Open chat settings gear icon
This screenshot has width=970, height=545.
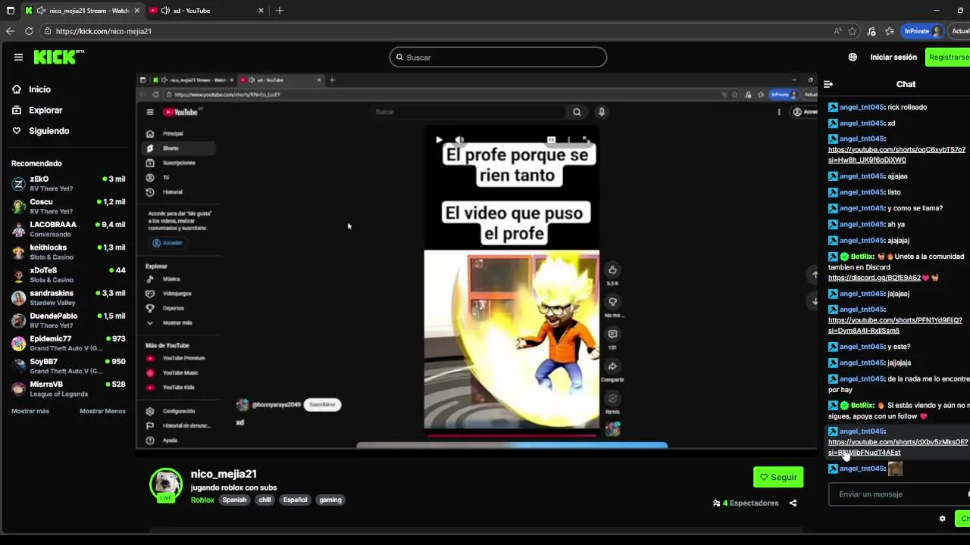(x=942, y=519)
